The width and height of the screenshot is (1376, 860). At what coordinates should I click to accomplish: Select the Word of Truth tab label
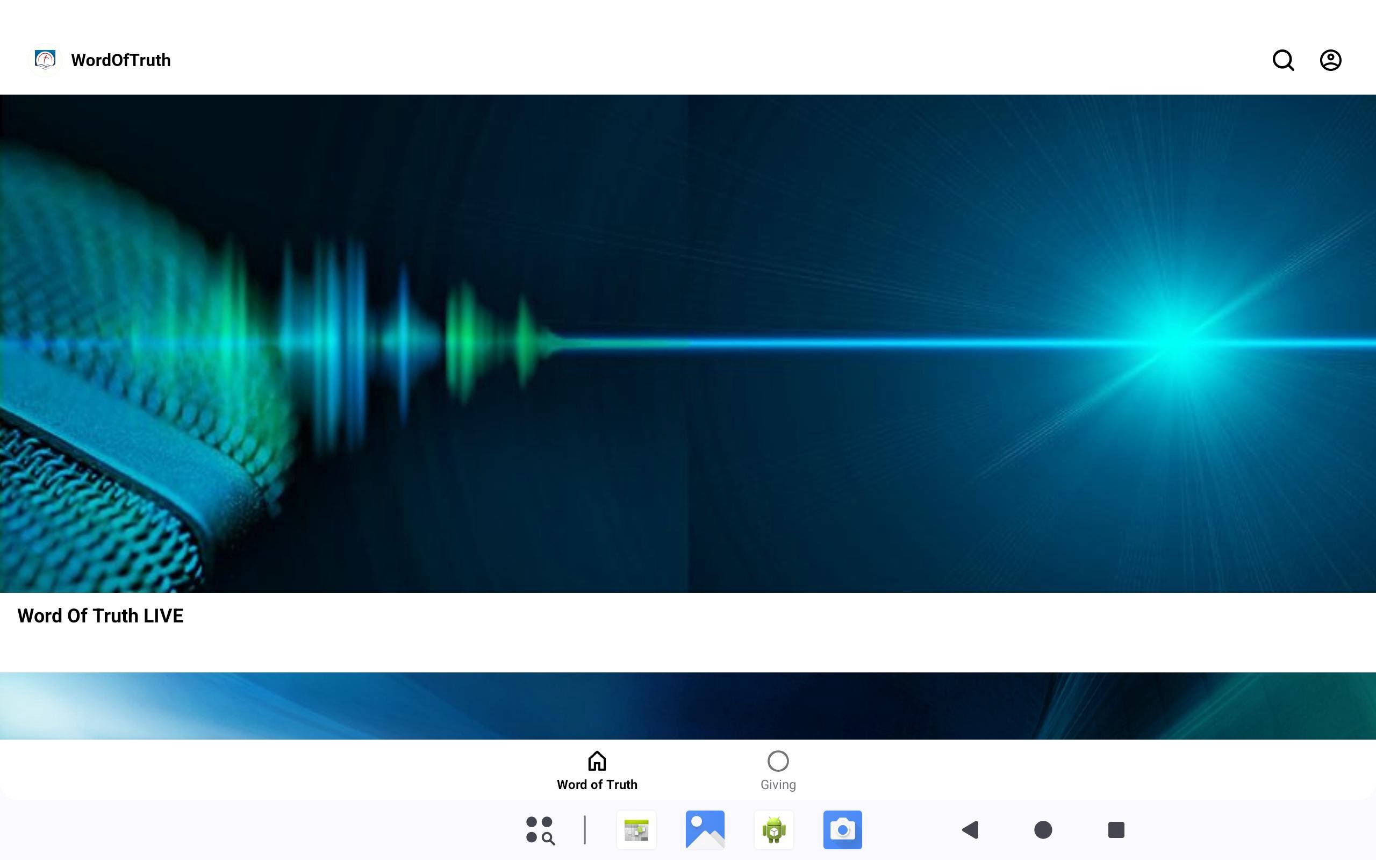pos(597,785)
